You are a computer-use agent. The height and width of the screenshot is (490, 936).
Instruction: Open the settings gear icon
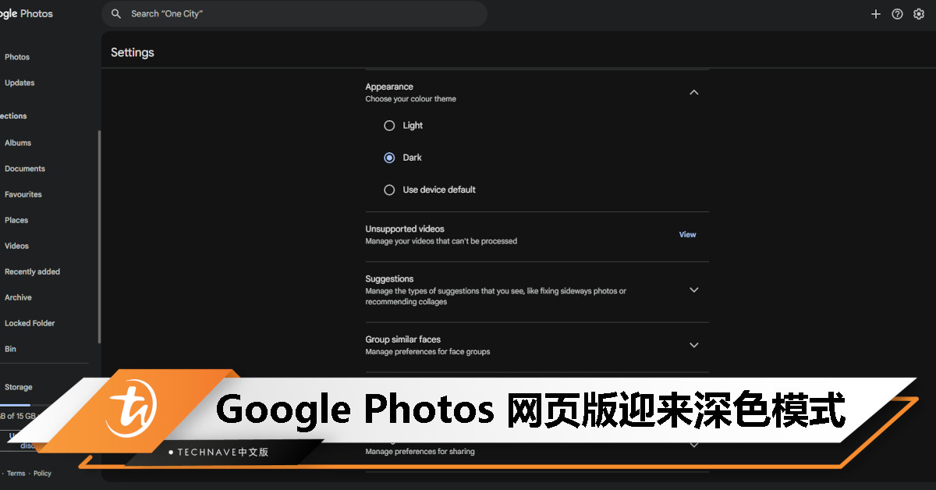point(919,14)
